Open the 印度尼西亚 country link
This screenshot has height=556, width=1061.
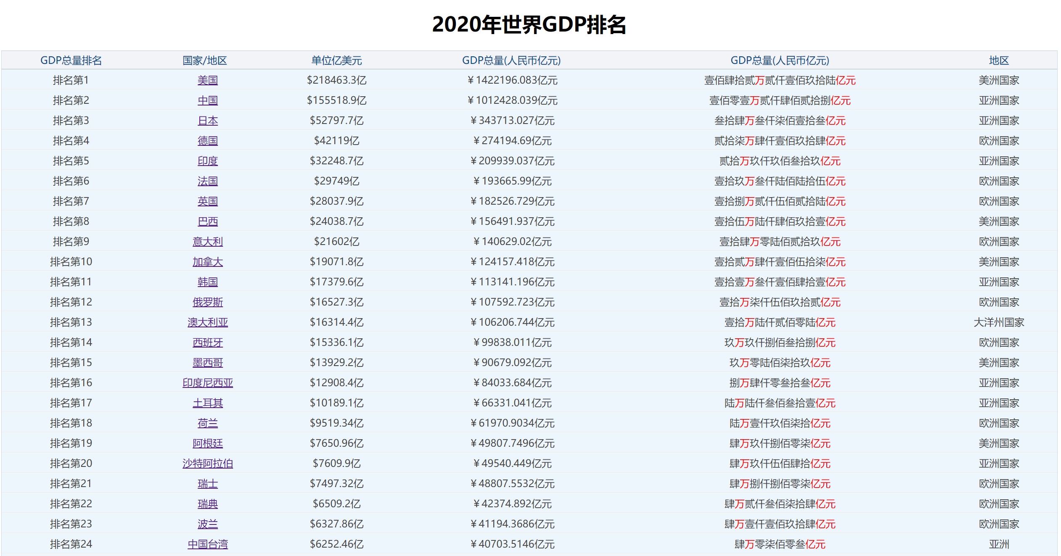[208, 383]
